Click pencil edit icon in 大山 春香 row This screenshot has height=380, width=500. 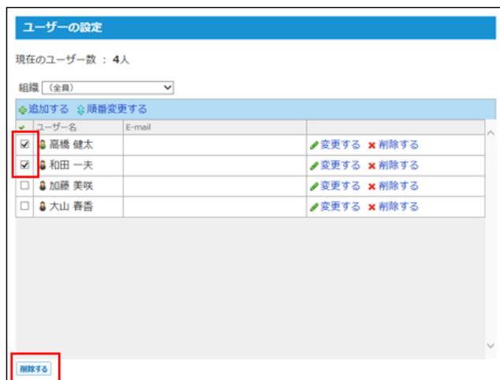314,207
